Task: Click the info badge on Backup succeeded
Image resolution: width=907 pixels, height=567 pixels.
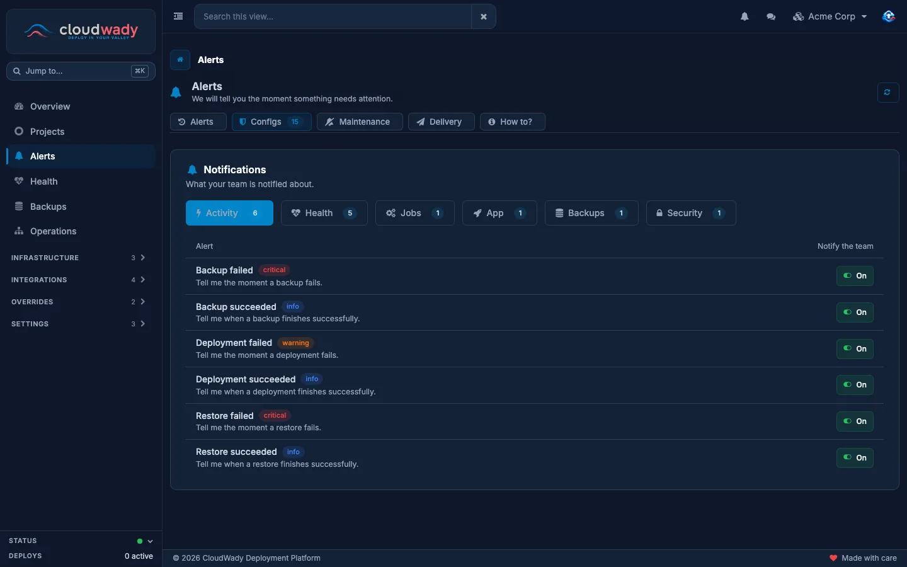Action: click(x=293, y=307)
